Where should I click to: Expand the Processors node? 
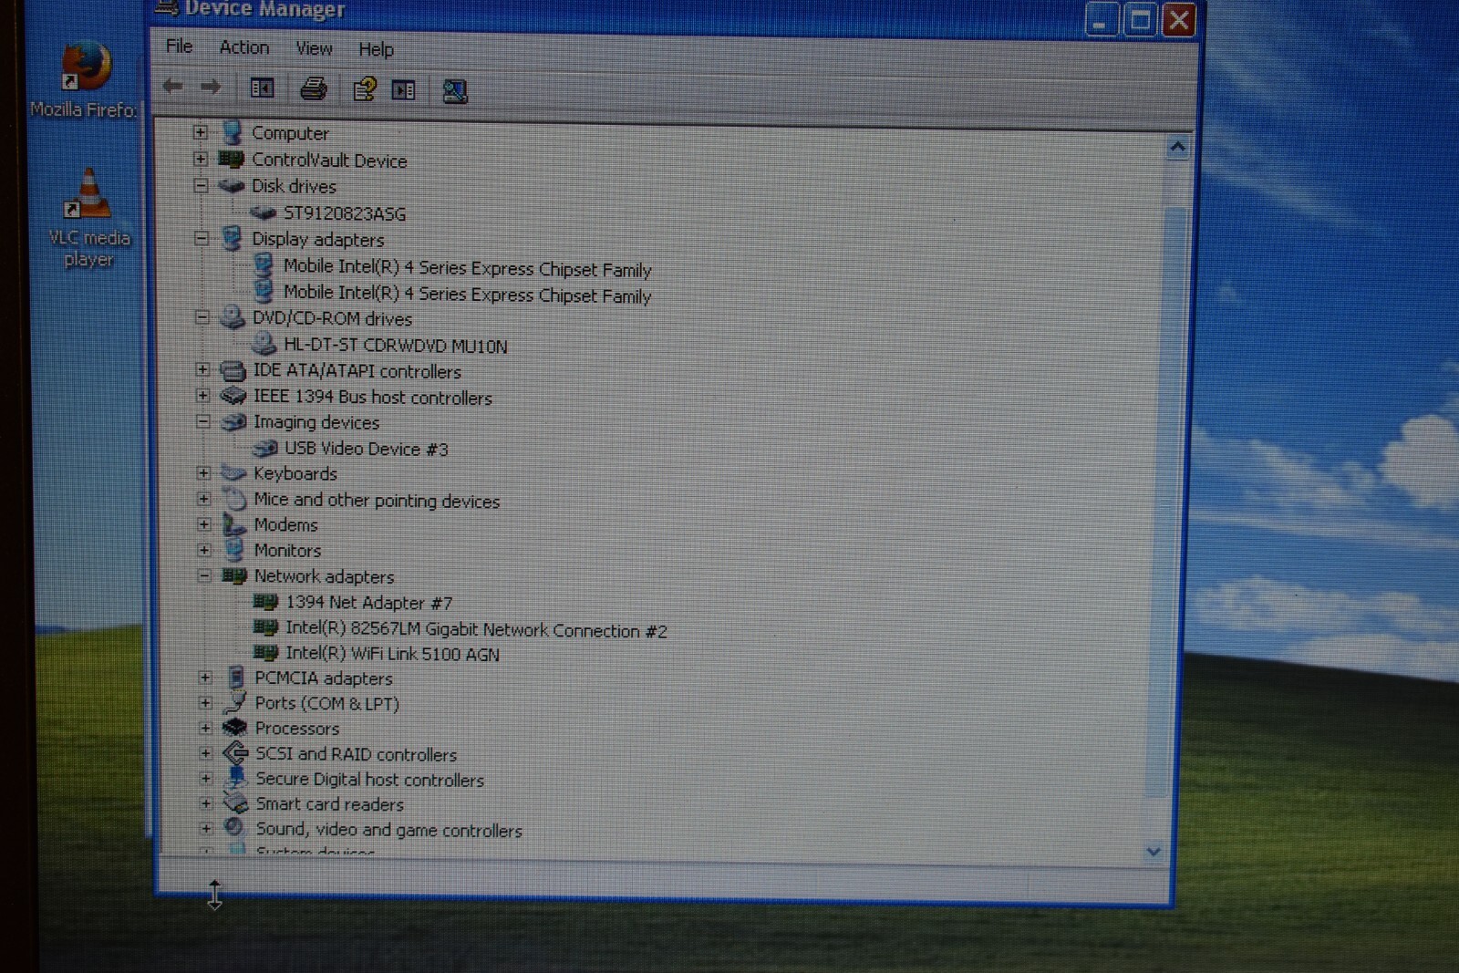coord(205,728)
